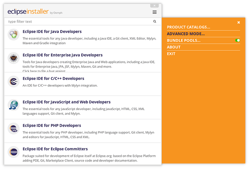Click the PHP Developers package icon
The width and height of the screenshot is (249, 169).
[14, 129]
